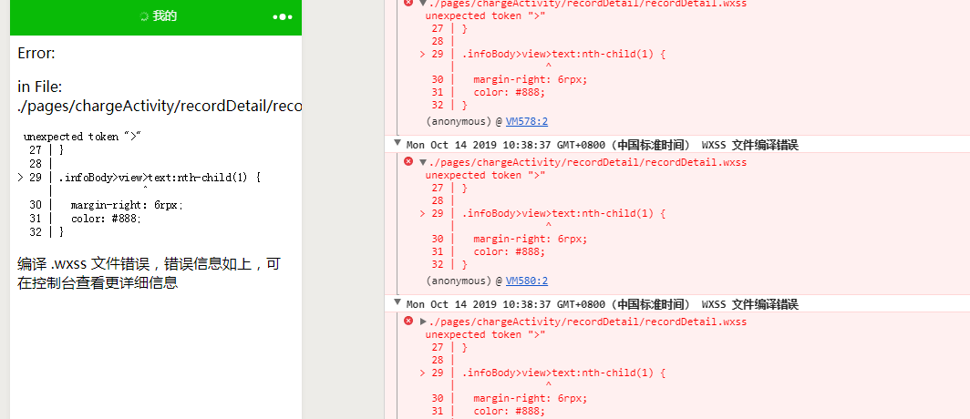Click the "margin-right: 6rpx;" line in the simulator
The image size is (970, 419).
point(127,205)
